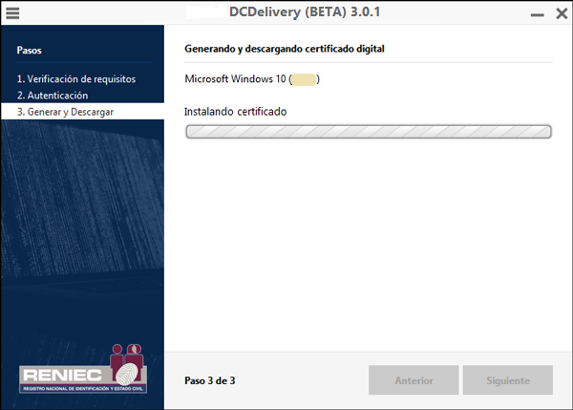Click the Microsoft Windows 10 text
Image resolution: width=573 pixels, height=410 pixels.
click(235, 78)
